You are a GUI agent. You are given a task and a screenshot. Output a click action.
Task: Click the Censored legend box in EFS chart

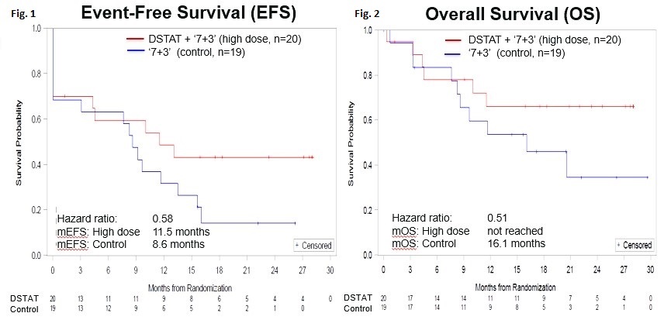[312, 245]
